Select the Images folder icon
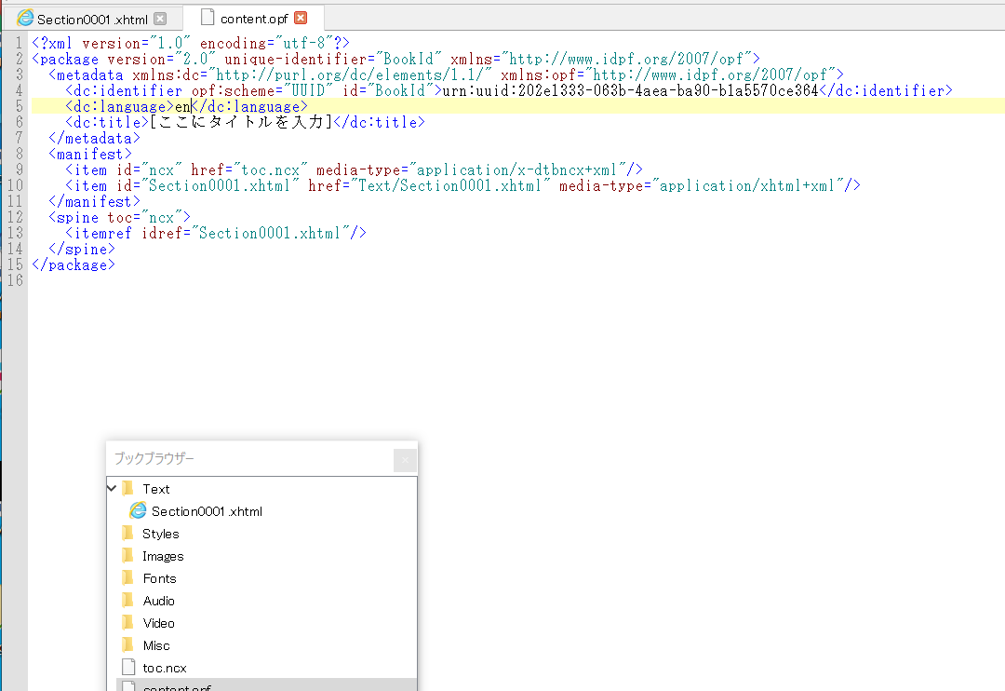Image resolution: width=1005 pixels, height=691 pixels. pyautogui.click(x=128, y=556)
